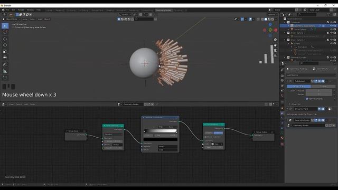The height and width of the screenshot is (190, 338).
Task: Adjust the Levels Viewport slider
Action: click(319, 91)
